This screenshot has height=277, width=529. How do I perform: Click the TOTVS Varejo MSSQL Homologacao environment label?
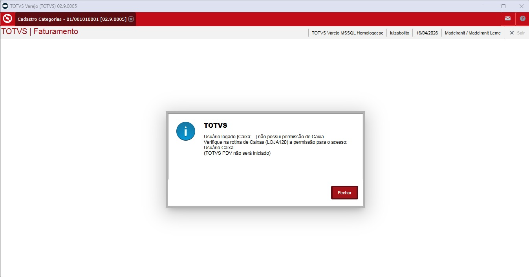[347, 33]
